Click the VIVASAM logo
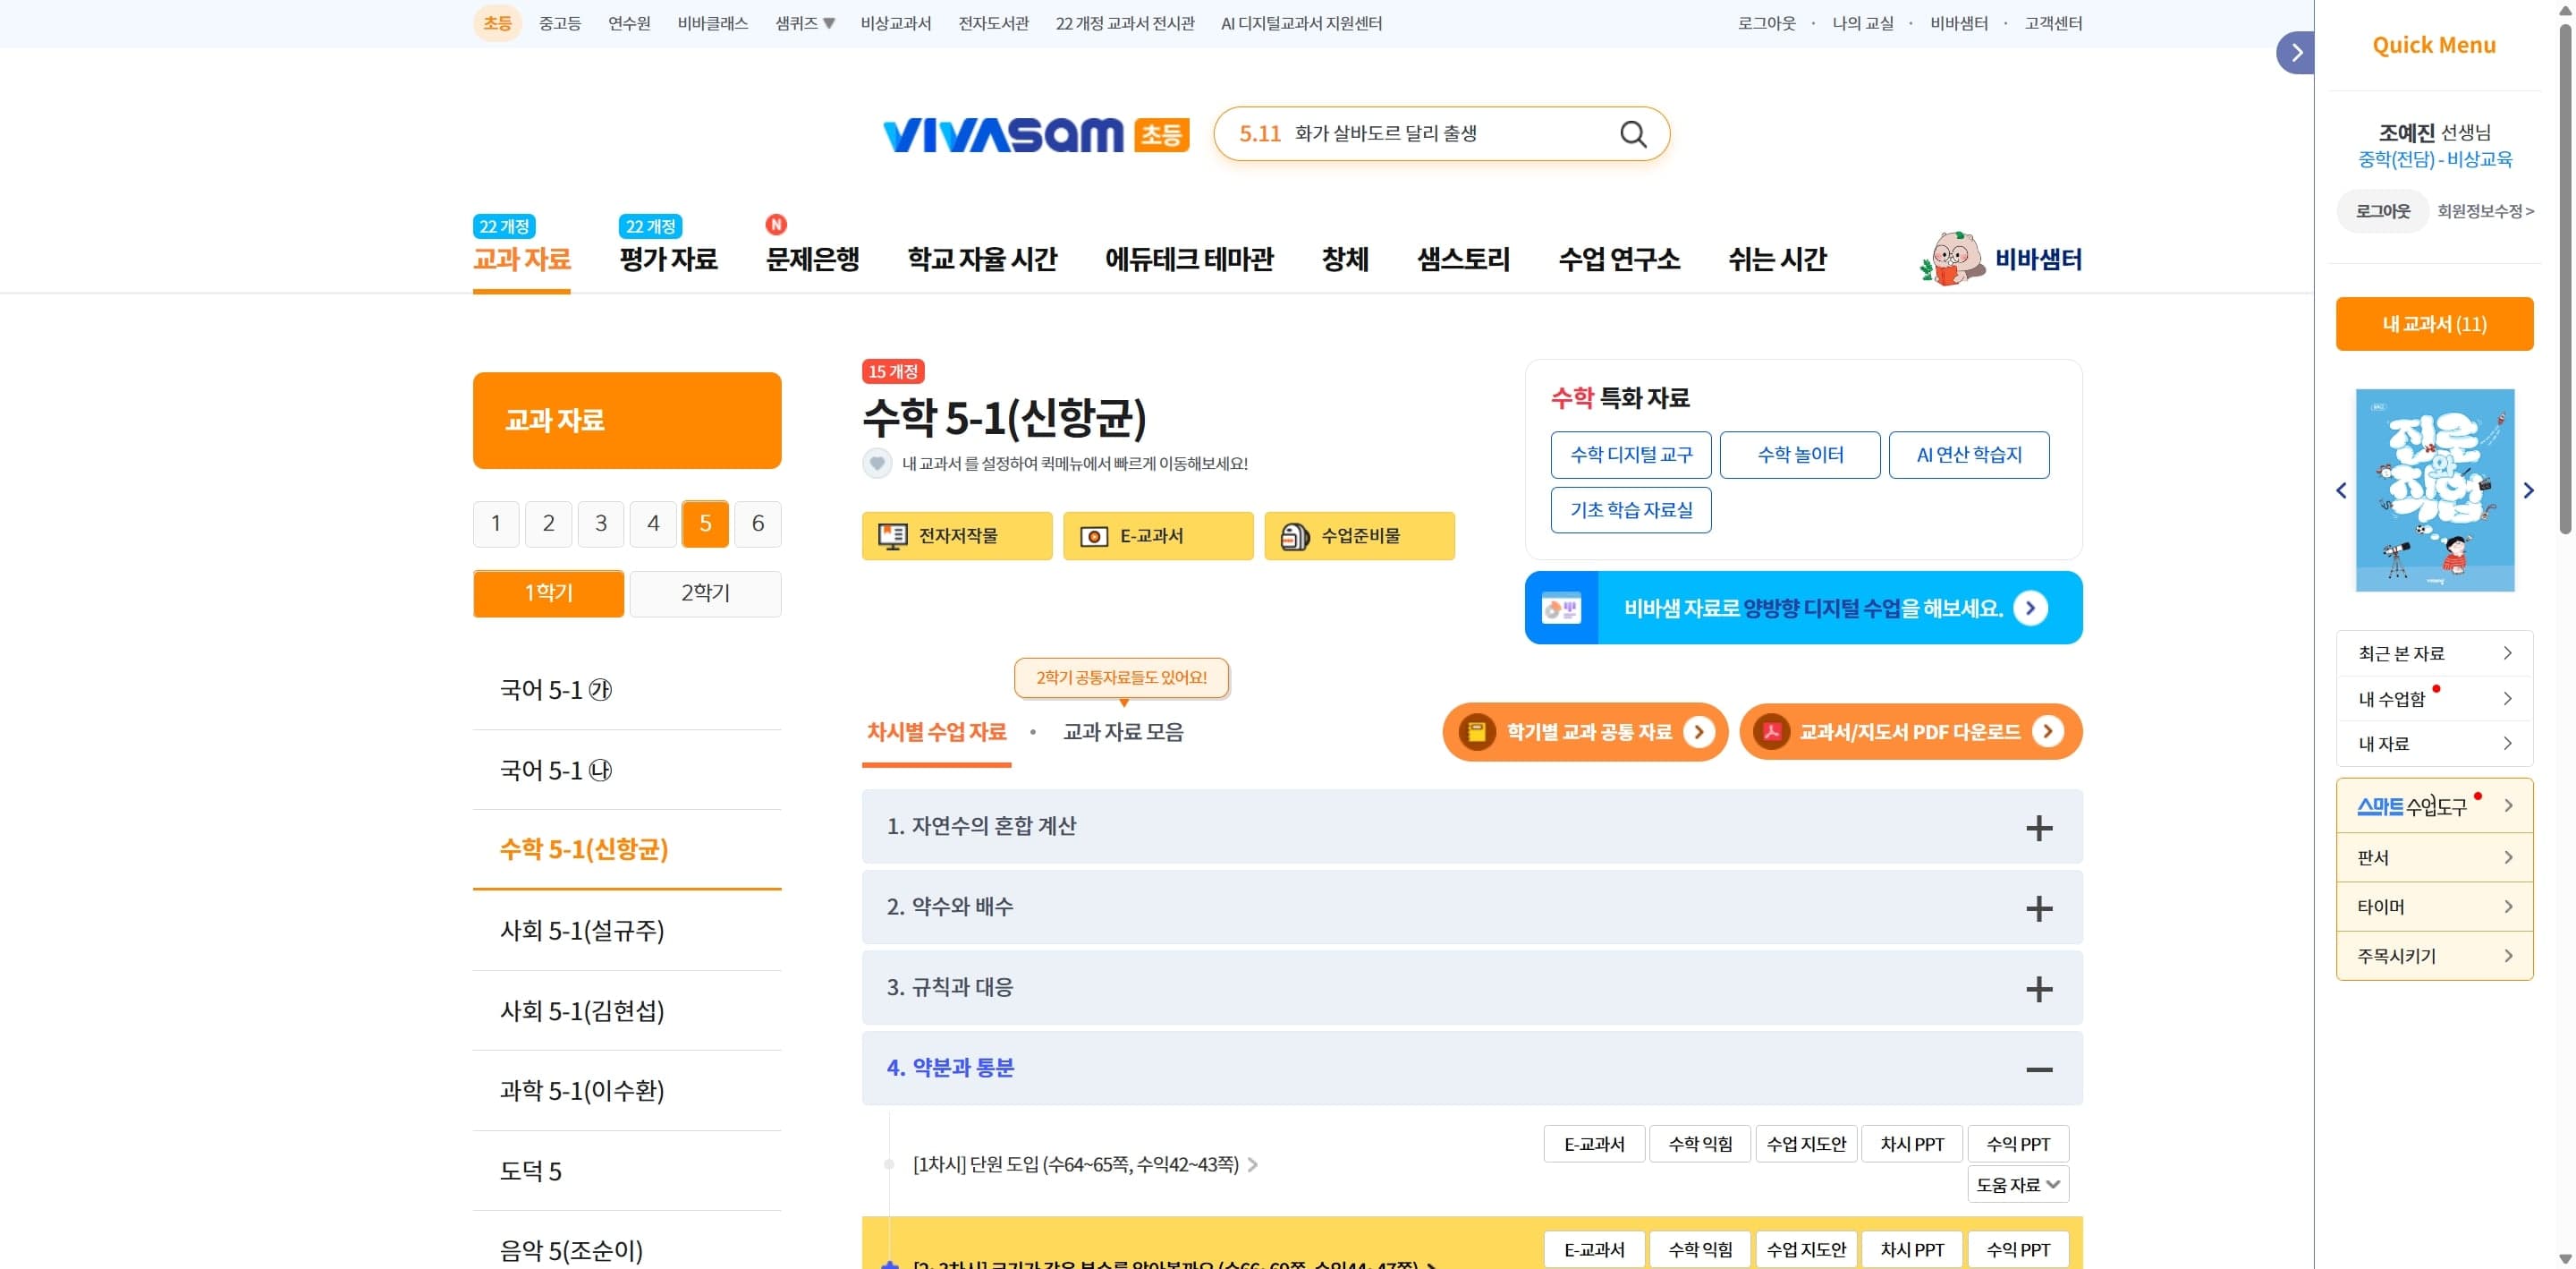The image size is (2576, 1269). click(x=1003, y=134)
